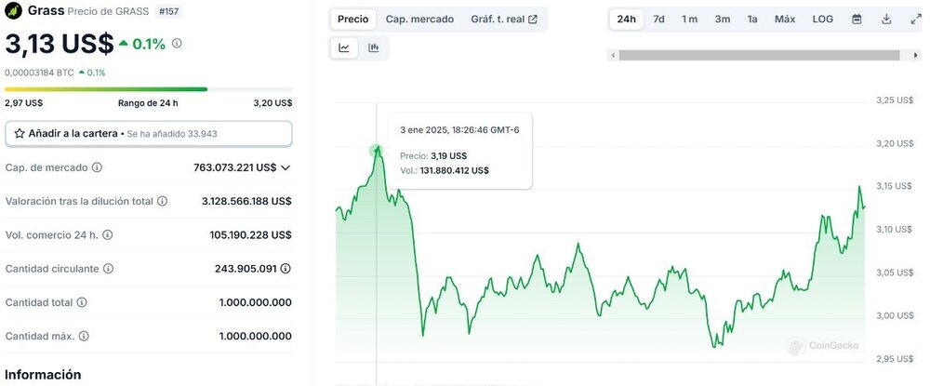Show info for Valoración tras la dilución total
The width and height of the screenshot is (930, 386).
tap(162, 201)
